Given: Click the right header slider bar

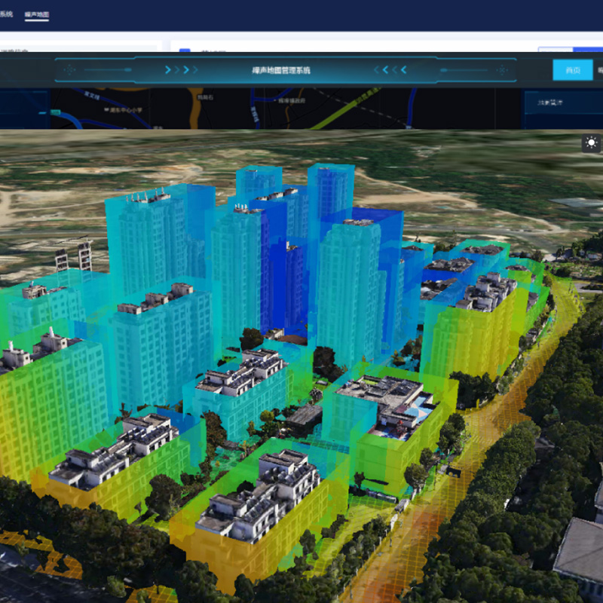Looking at the screenshot, I should point(463,70).
